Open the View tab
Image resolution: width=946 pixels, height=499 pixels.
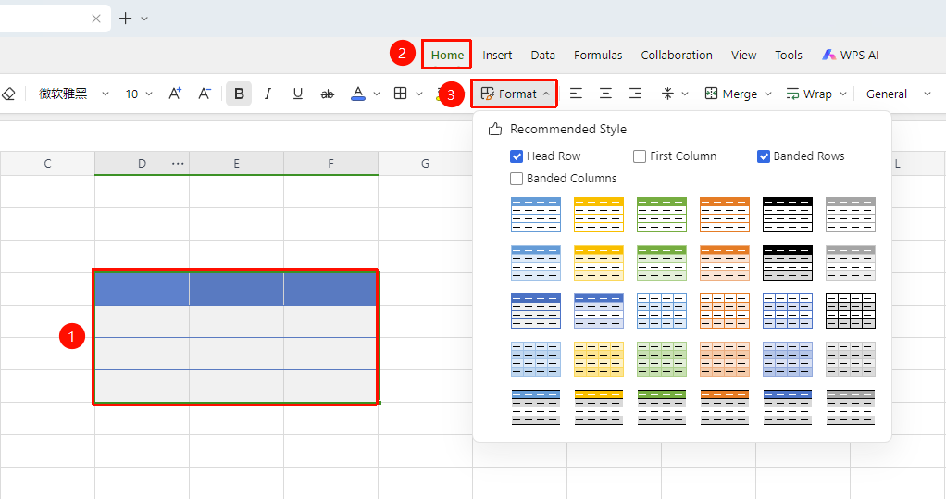744,55
